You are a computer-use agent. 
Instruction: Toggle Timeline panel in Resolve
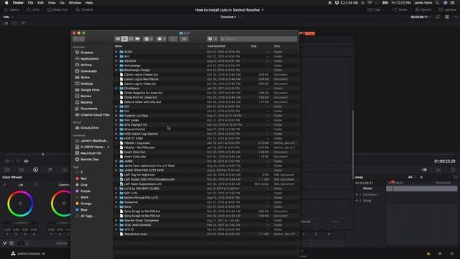(x=84, y=9)
